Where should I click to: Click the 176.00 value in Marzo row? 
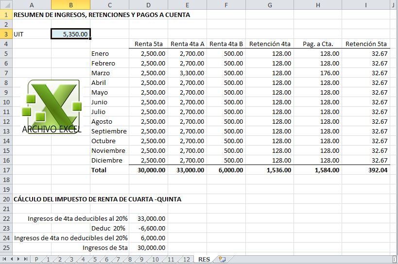(x=318, y=73)
